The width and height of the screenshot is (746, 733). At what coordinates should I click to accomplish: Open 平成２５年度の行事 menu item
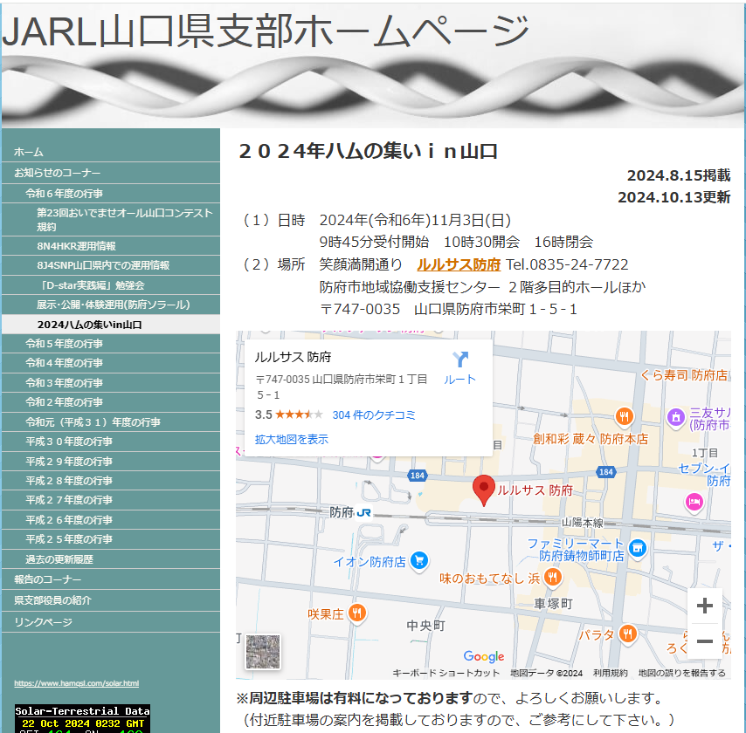(110, 539)
